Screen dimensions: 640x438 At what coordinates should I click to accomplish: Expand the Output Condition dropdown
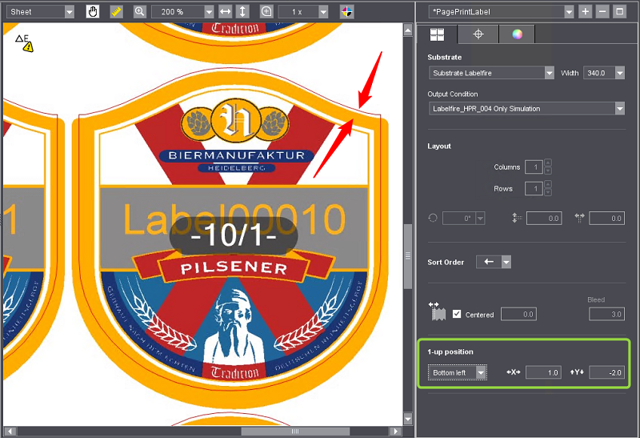pos(619,108)
